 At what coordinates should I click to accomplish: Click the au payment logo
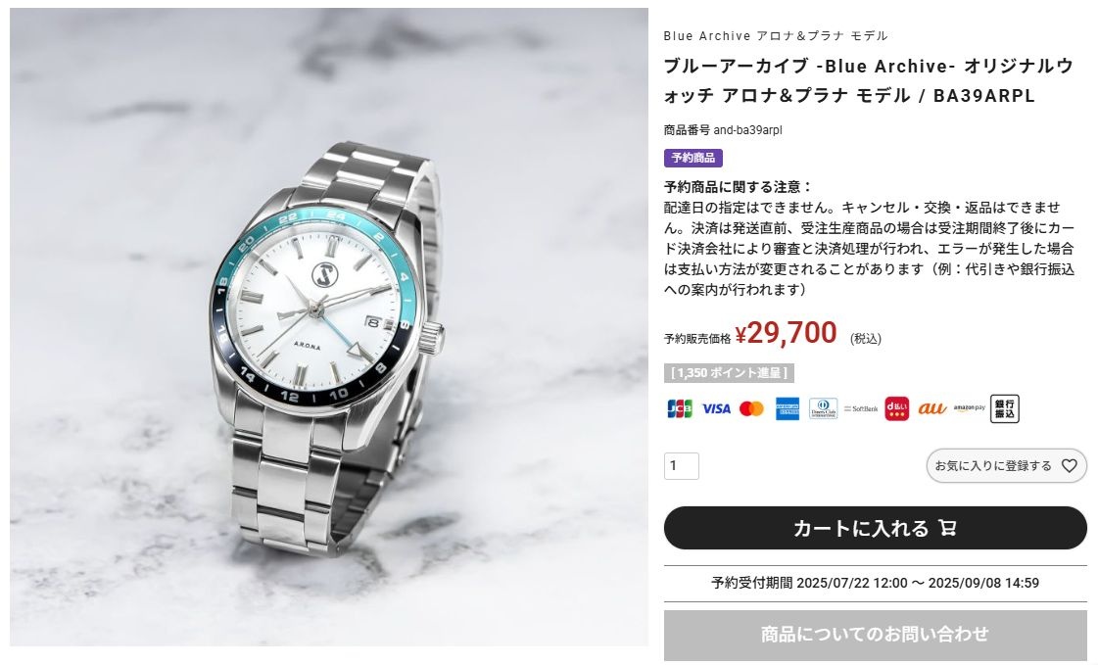coord(932,408)
